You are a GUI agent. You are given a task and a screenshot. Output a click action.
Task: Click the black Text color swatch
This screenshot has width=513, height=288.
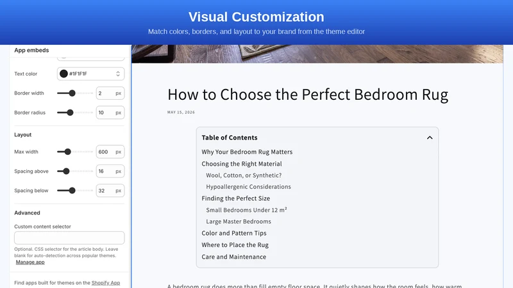(x=63, y=74)
